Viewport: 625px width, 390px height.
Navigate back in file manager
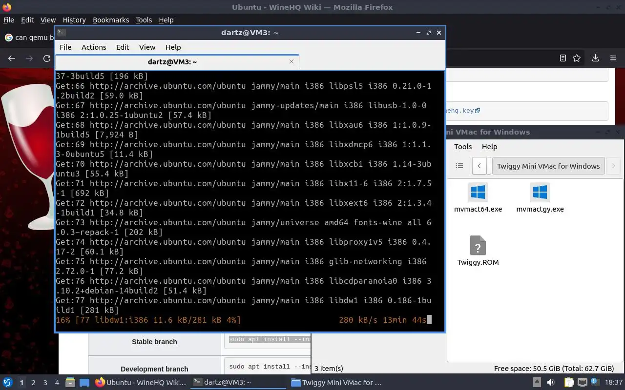(479, 166)
